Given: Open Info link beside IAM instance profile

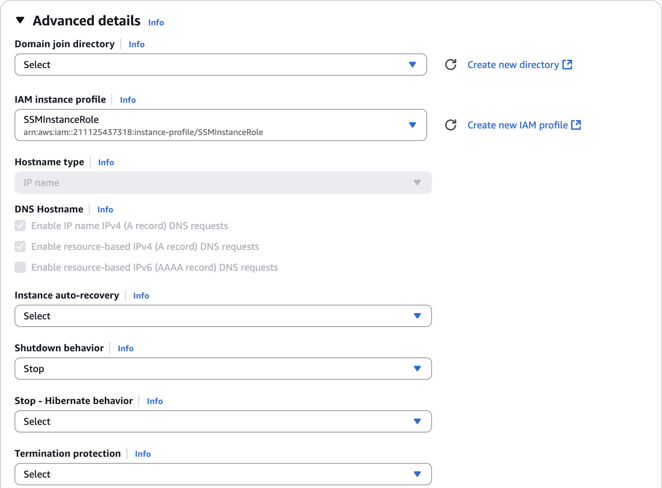Looking at the screenshot, I should [x=128, y=100].
